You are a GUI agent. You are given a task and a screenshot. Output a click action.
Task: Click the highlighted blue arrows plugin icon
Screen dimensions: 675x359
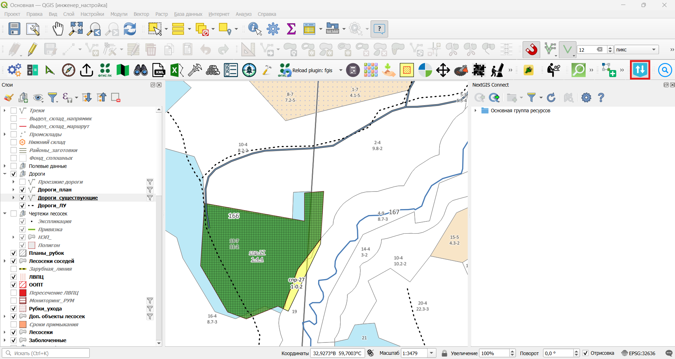(640, 70)
